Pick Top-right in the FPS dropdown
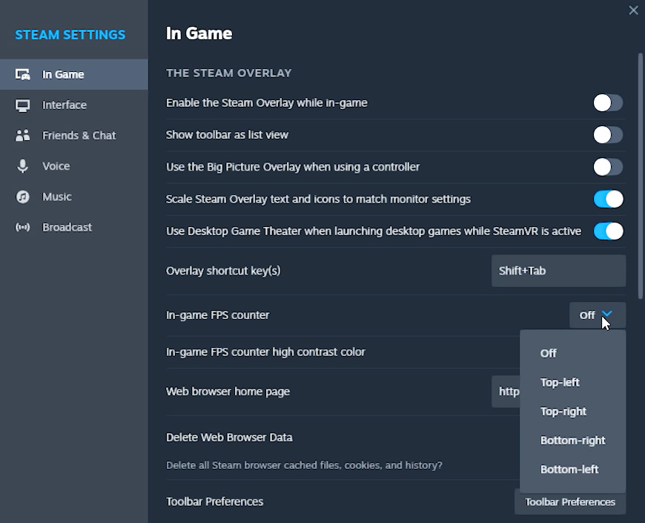645x523 pixels. pos(563,411)
